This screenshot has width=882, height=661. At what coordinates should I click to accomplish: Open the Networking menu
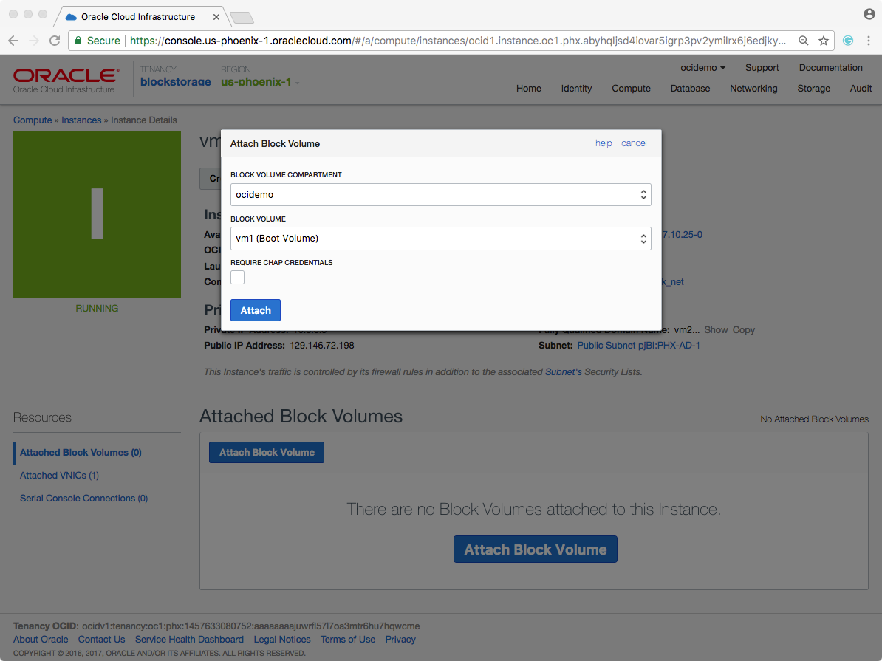click(x=753, y=89)
